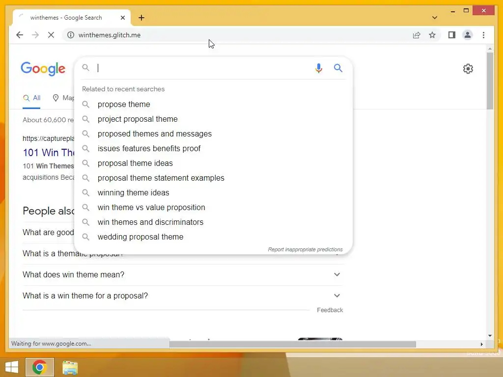Click the Google logo
Screen dimensions: 503x377
(43, 69)
